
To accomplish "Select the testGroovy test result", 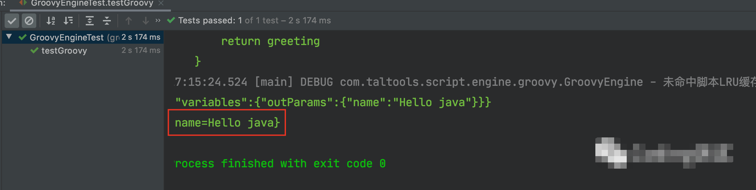I will [x=64, y=51].
